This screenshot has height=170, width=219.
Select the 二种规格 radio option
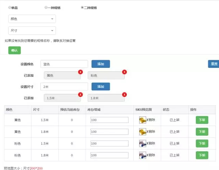82,7
